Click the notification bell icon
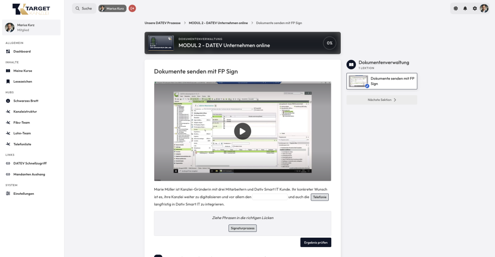Screen dimensions: 495x257 (465, 8)
